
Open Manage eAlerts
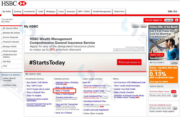coord(10,47)
